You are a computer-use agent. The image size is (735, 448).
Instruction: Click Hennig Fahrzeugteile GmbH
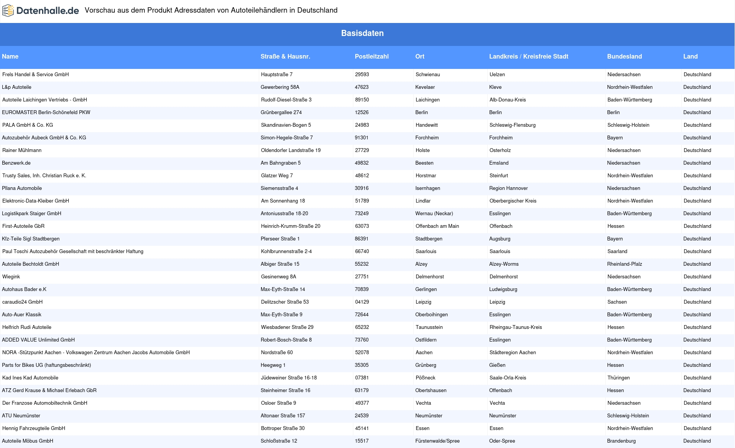(x=34, y=428)
